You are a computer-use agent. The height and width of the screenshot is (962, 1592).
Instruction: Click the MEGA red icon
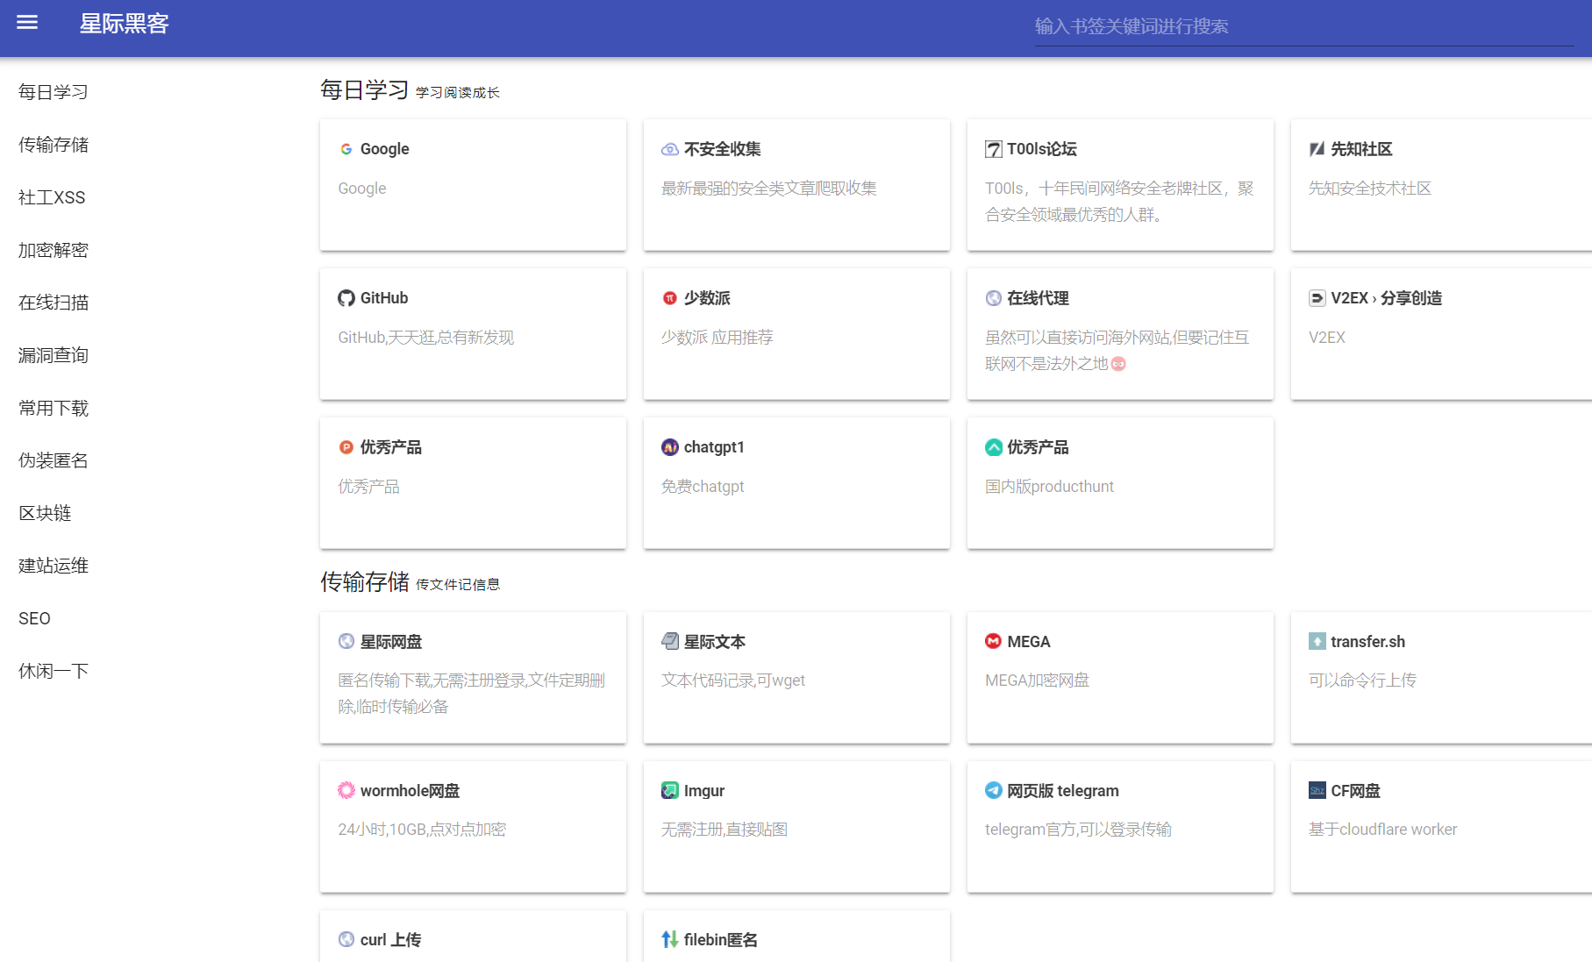pyautogui.click(x=994, y=642)
